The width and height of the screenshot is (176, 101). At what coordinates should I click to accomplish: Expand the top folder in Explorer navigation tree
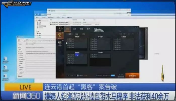[36, 20]
